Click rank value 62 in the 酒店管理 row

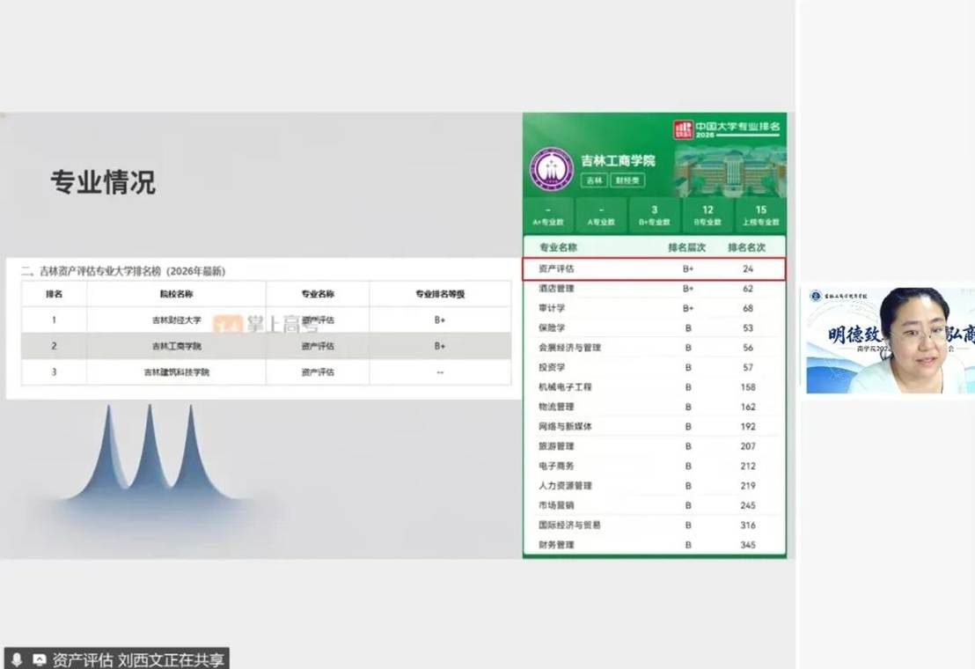click(747, 289)
